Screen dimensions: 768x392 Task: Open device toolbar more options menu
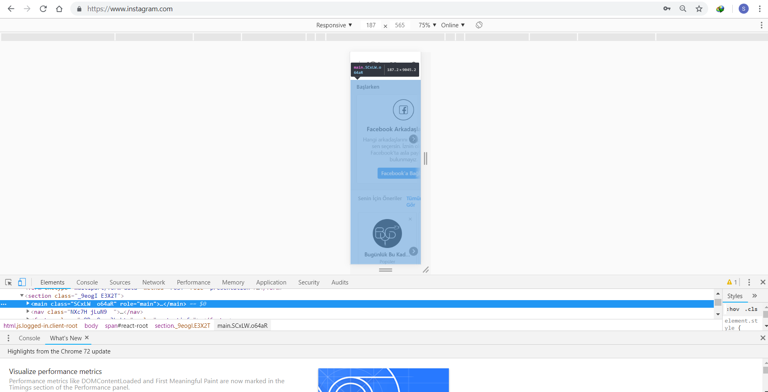coord(761,25)
